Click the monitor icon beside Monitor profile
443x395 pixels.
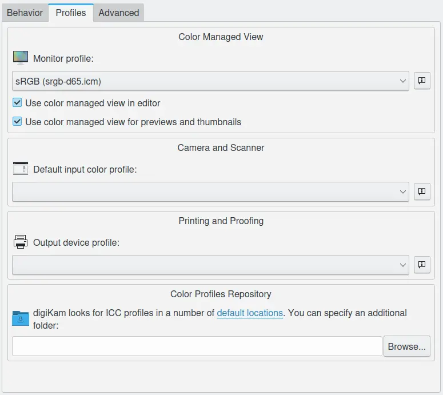(x=20, y=58)
